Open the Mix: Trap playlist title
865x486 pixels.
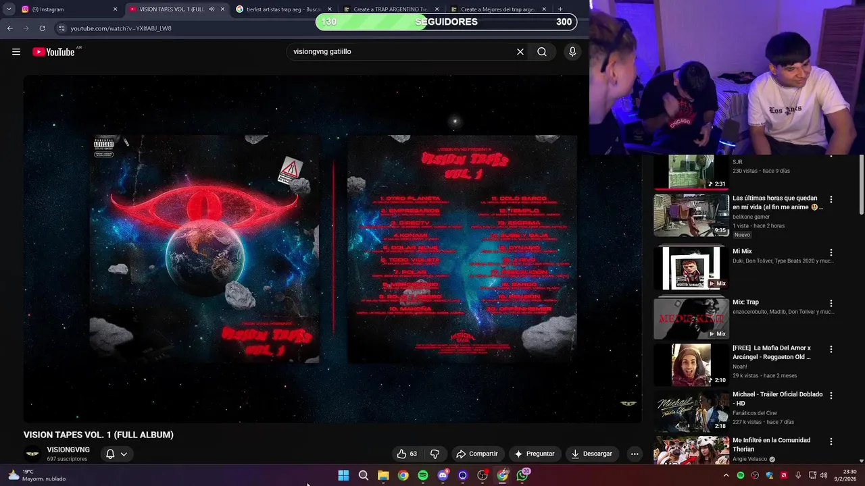coord(745,302)
